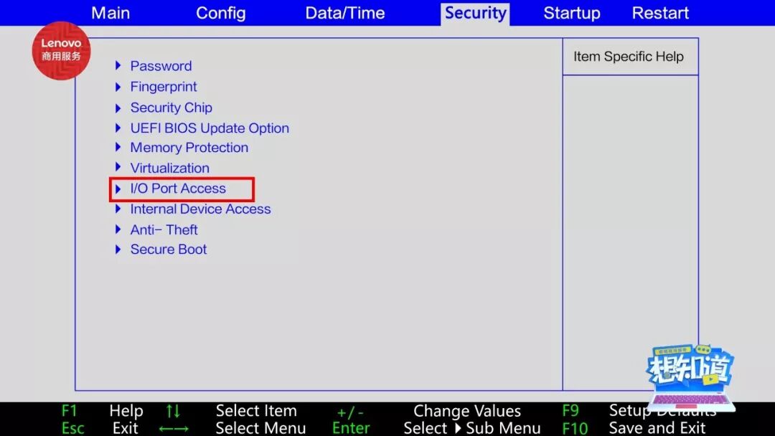Expand the arrow beside Virtualization
The height and width of the screenshot is (436, 775).
tap(118, 168)
